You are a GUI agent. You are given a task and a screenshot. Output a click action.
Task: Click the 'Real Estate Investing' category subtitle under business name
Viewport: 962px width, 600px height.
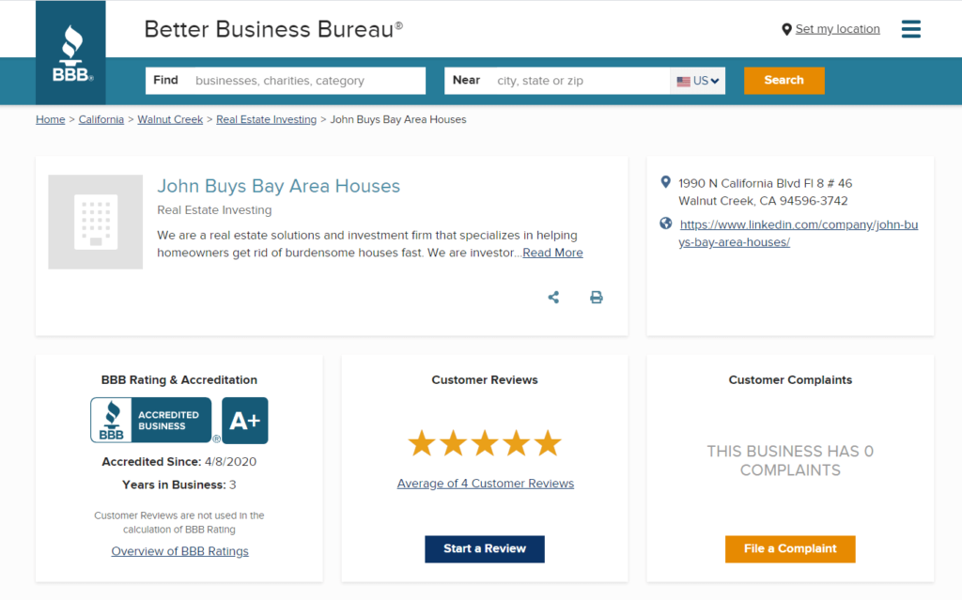(x=214, y=210)
